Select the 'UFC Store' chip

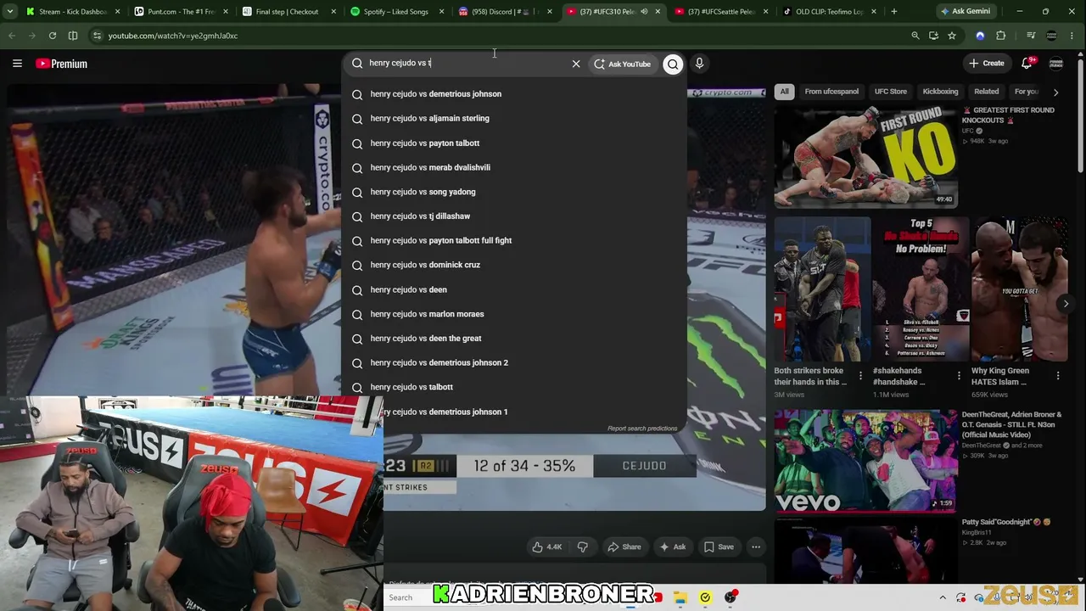(891, 92)
